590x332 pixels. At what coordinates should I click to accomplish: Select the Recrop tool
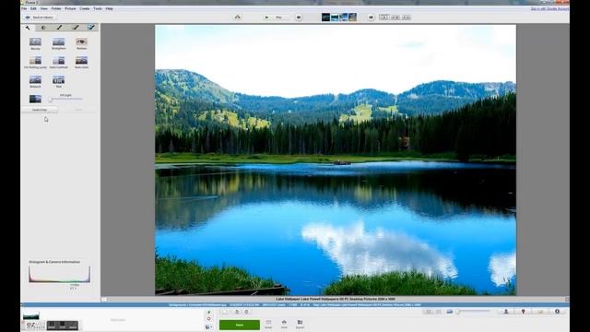coord(35,43)
